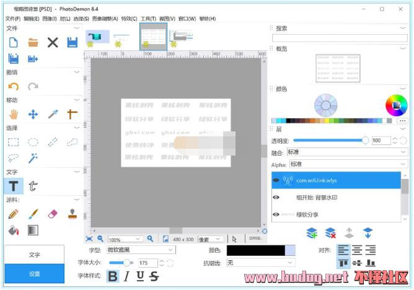Toggle visibility of 组开始: 背景水印 layer
The image size is (414, 290).
coord(276,198)
